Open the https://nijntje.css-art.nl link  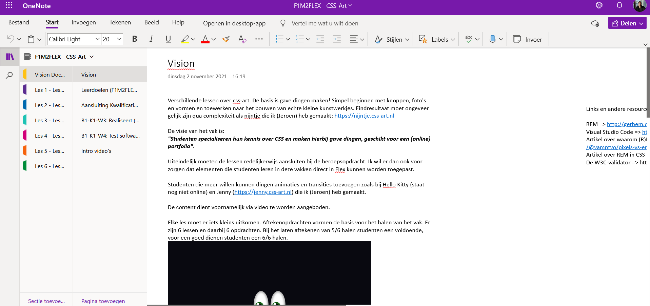tap(364, 116)
